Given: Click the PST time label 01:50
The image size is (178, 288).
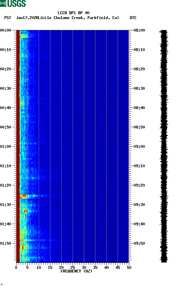Looking at the screenshot, I should [5, 243].
